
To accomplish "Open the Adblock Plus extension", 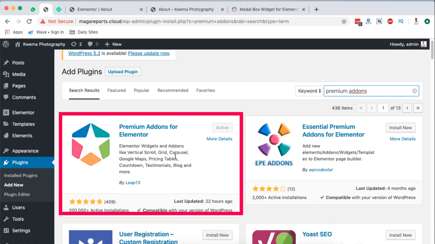I will (x=390, y=21).
